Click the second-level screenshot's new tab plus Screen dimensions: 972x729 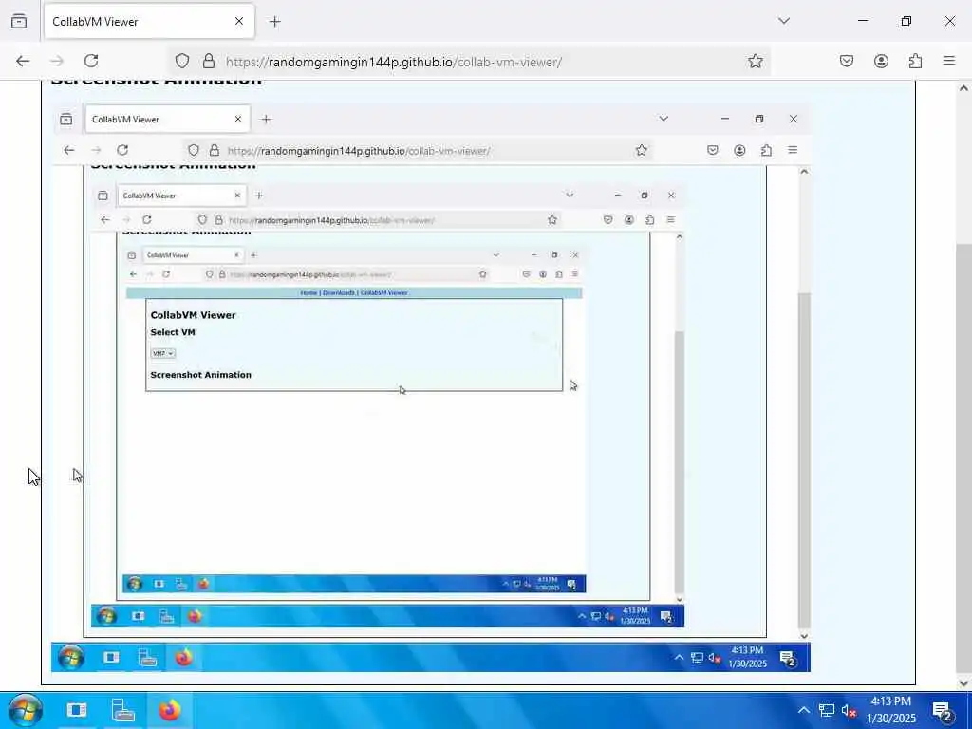point(266,119)
